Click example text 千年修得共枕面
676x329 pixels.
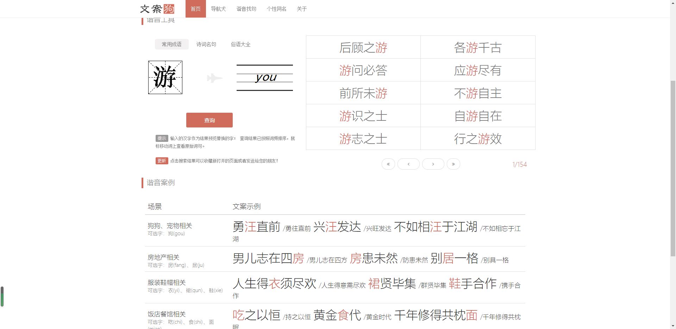click(436, 315)
